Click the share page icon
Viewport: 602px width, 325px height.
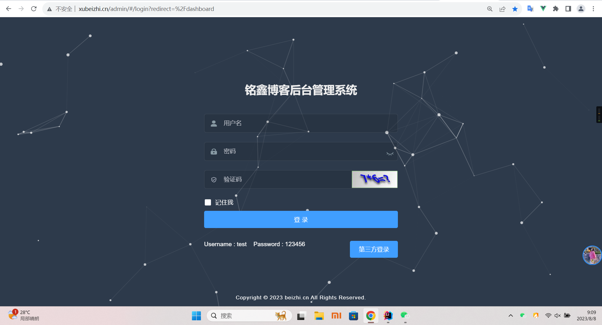click(502, 9)
